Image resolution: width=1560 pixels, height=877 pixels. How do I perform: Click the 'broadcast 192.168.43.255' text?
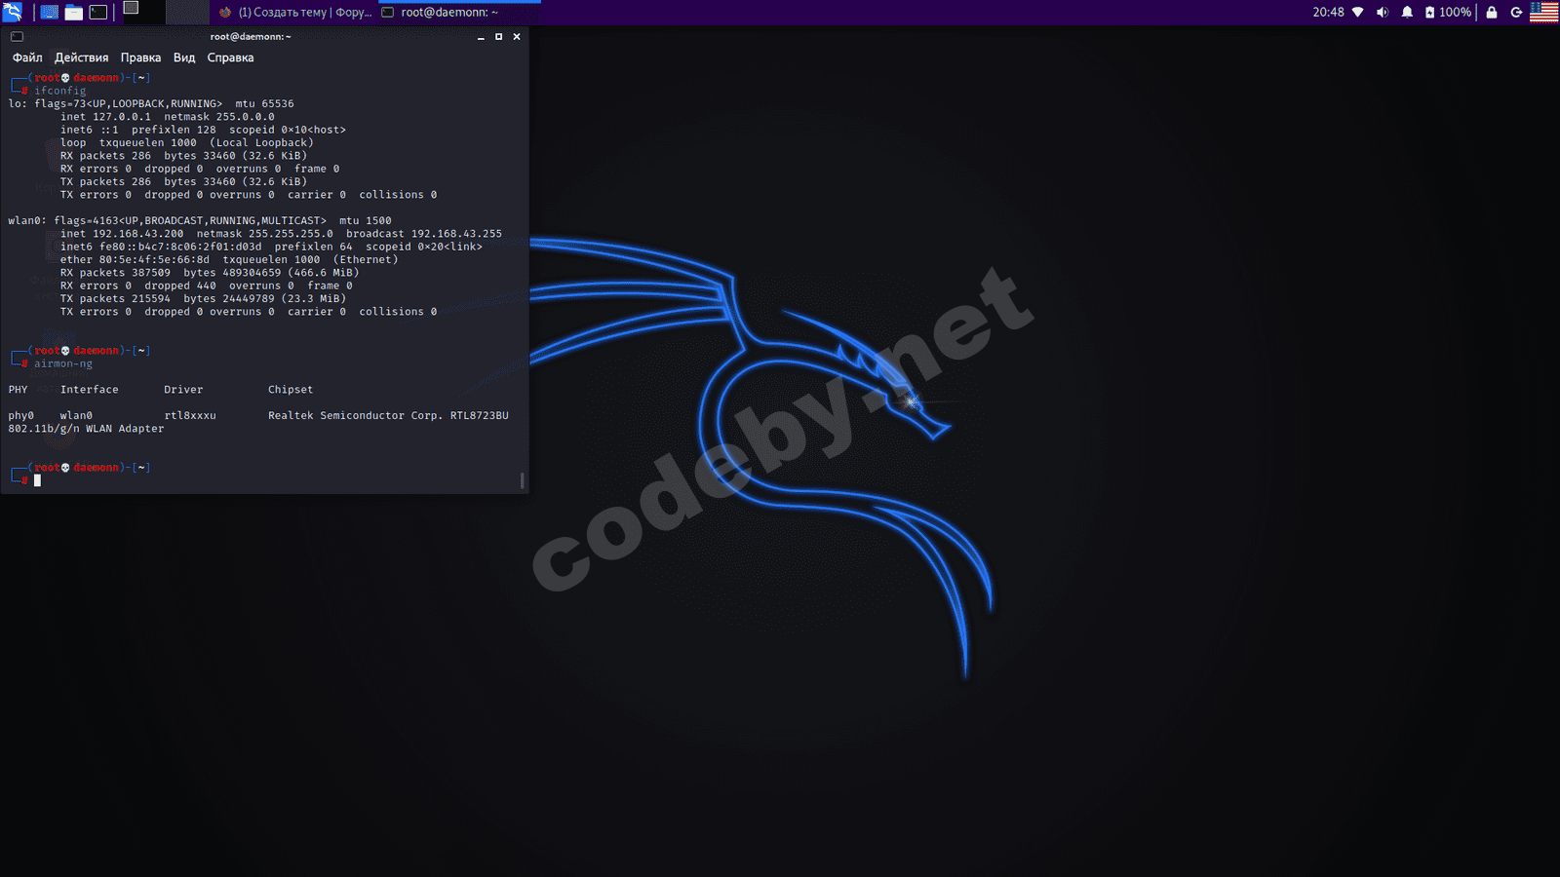(424, 234)
